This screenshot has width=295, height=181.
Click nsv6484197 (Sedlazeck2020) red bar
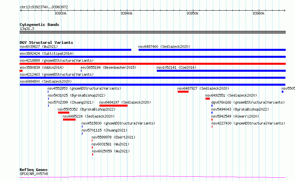(113, 106)
